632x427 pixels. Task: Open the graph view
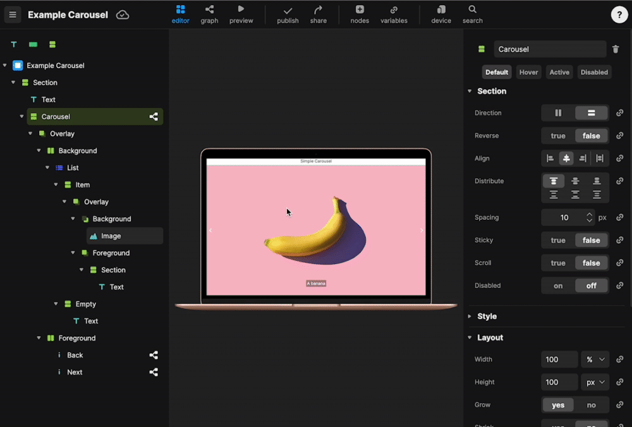(x=209, y=14)
